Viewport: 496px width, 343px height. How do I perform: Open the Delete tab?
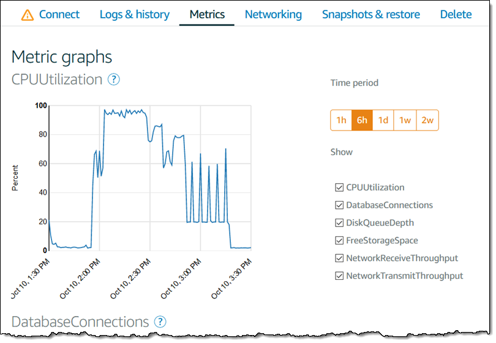456,14
